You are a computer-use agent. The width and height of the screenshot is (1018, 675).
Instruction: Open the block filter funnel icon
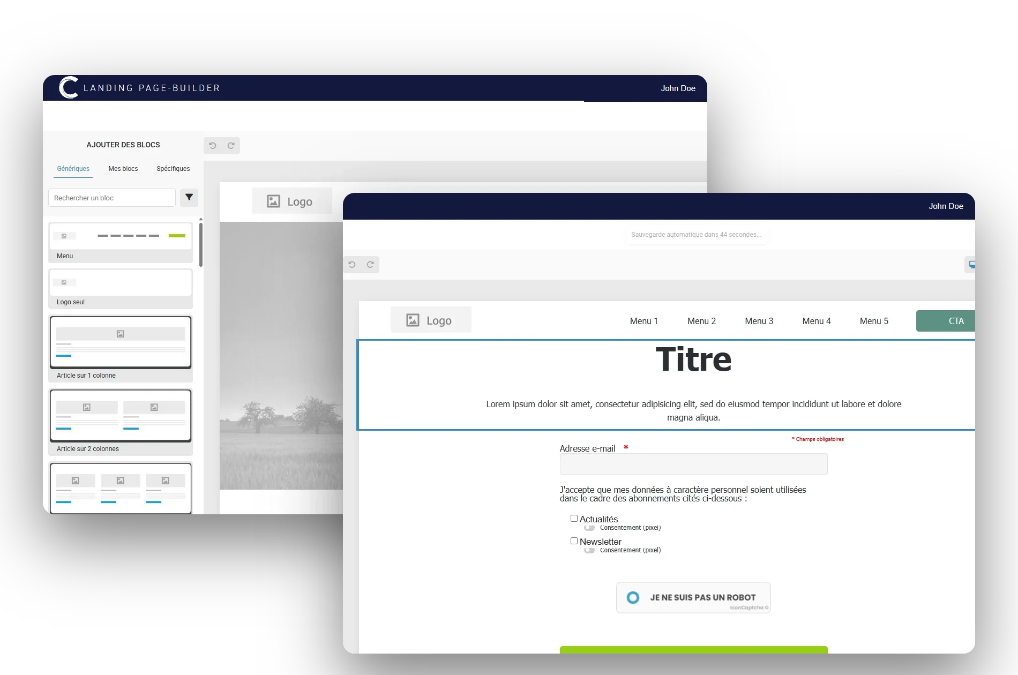(x=189, y=198)
